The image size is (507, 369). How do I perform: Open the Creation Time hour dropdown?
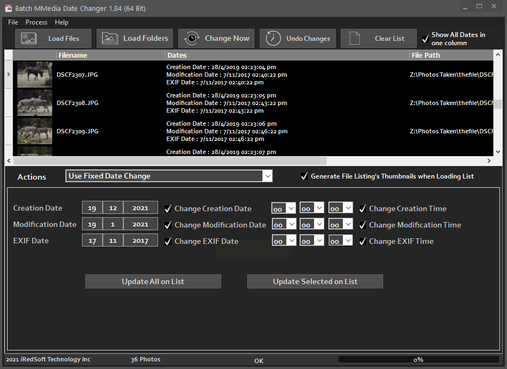click(x=290, y=208)
